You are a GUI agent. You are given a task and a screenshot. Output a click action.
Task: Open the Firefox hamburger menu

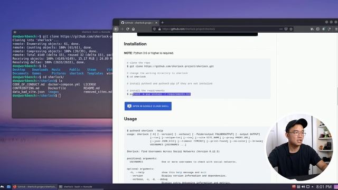tap(336, 29)
